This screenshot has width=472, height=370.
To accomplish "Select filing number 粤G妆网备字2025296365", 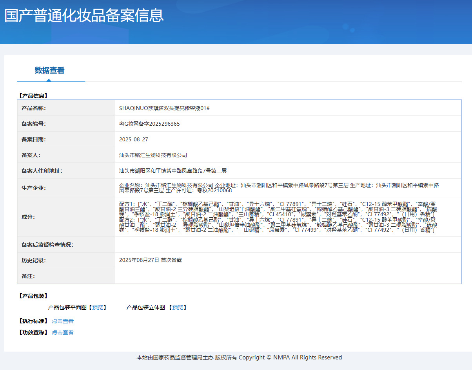I will pos(149,124).
